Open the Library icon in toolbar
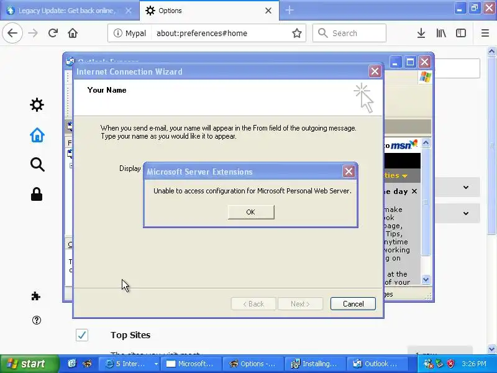Viewport: 497px width, 373px height. 441,33
